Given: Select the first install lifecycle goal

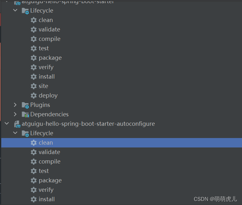Looking at the screenshot, I should pyautogui.click(x=47, y=77).
